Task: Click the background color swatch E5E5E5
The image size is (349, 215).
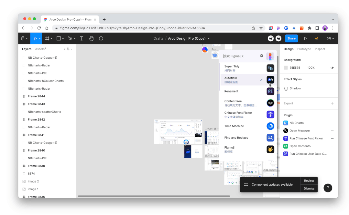Action: tap(286, 68)
